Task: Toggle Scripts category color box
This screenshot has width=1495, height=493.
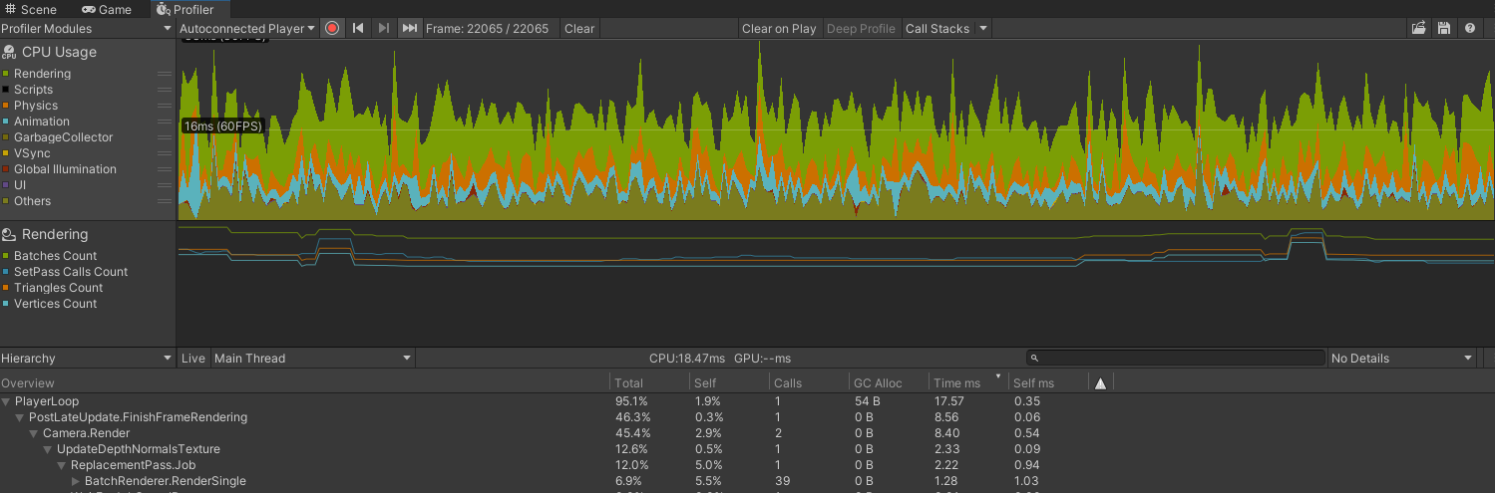Action: (6, 90)
